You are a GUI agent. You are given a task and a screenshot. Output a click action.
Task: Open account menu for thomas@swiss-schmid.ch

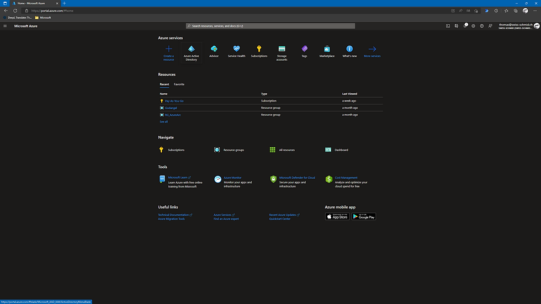pyautogui.click(x=519, y=26)
